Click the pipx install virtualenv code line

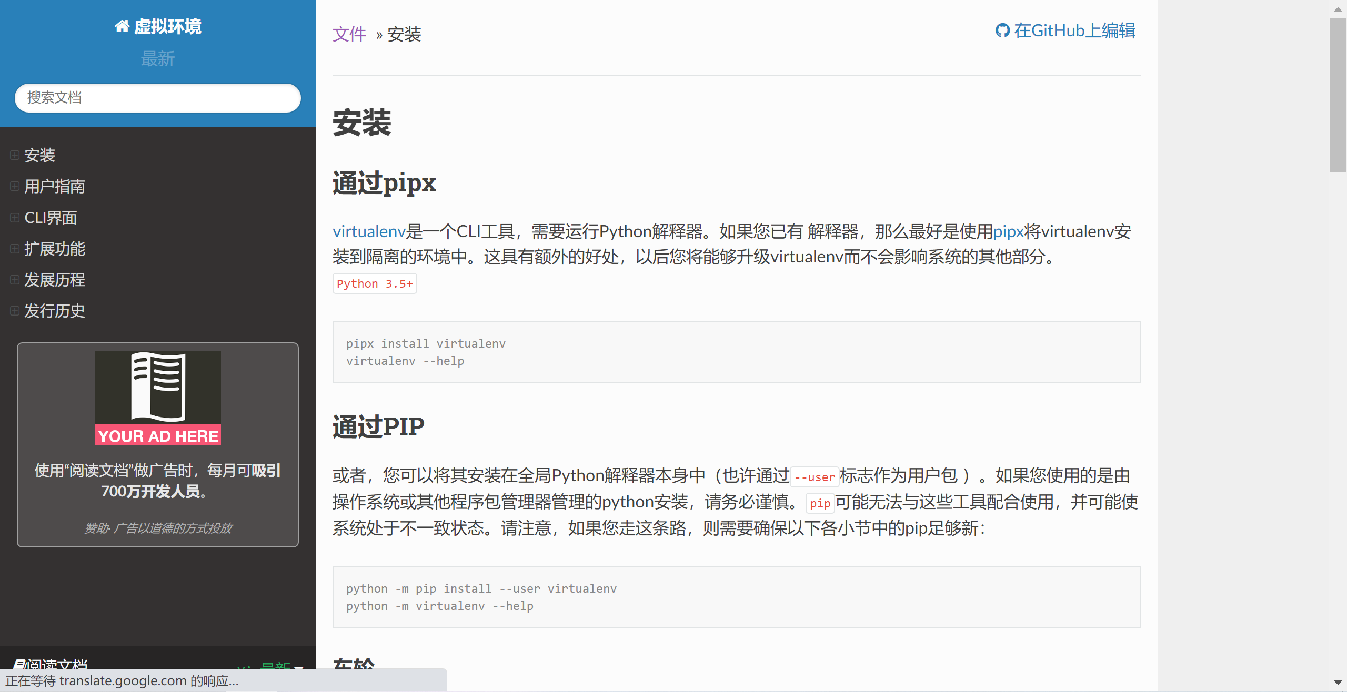point(426,343)
